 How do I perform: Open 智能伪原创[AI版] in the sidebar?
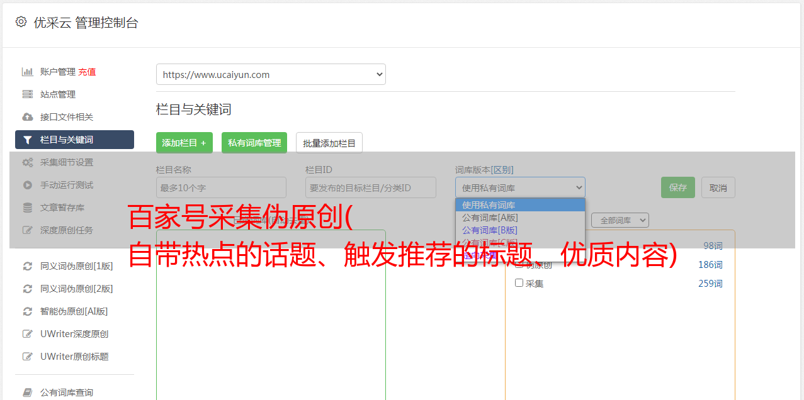(74, 311)
